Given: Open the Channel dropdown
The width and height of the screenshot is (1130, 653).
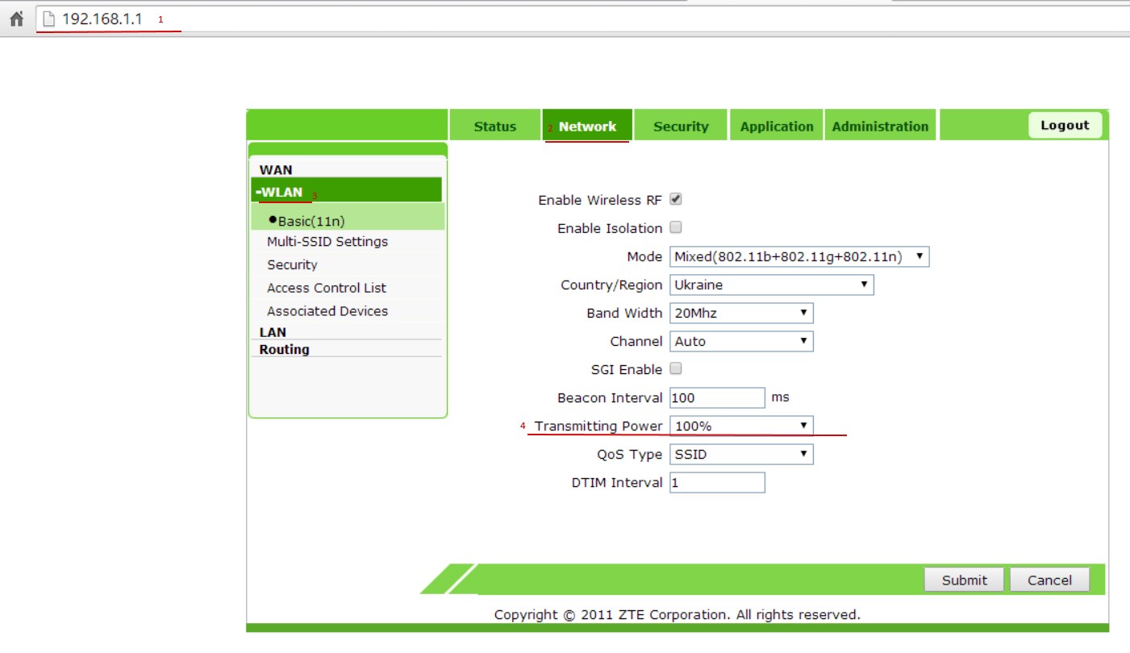Looking at the screenshot, I should [741, 341].
